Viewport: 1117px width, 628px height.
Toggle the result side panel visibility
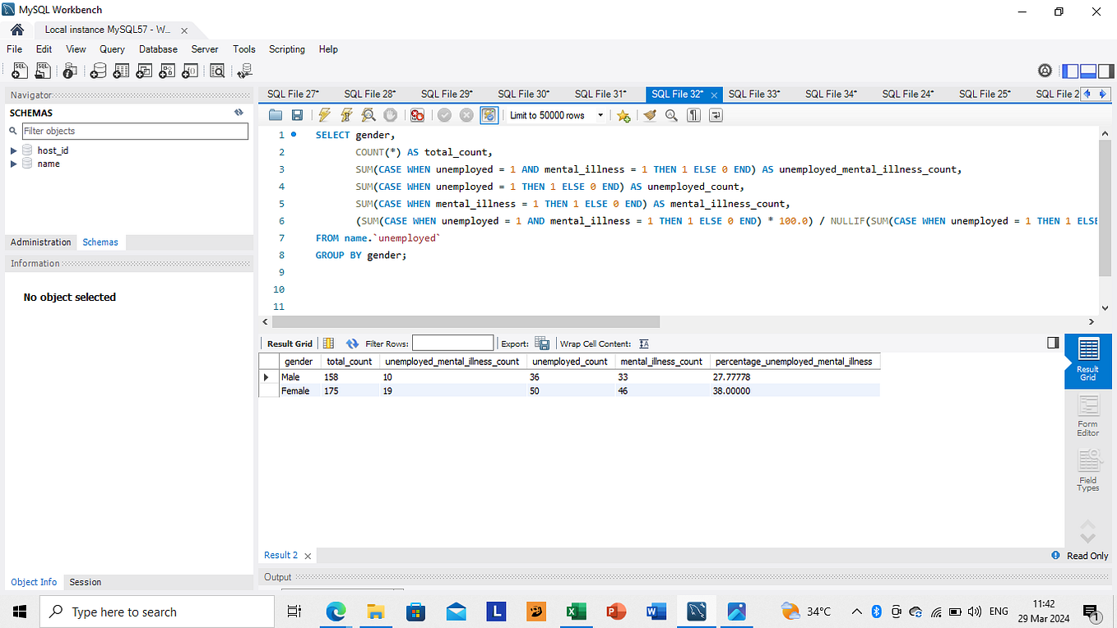point(1052,343)
